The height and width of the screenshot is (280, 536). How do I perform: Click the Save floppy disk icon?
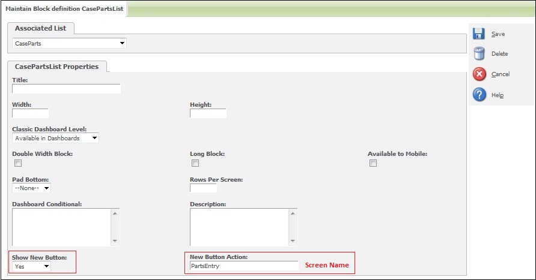(479, 34)
